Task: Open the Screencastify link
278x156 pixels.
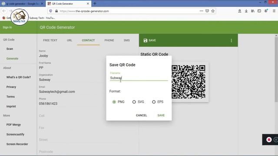Action: [15, 134]
